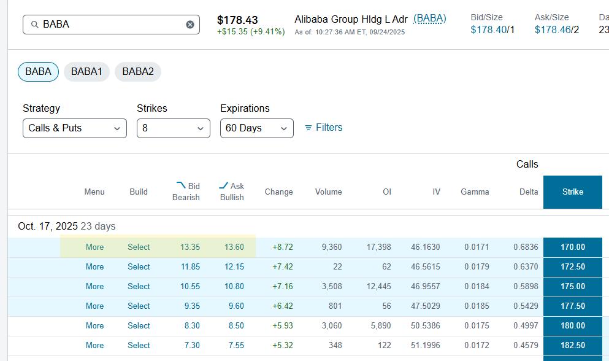Image resolution: width=609 pixels, height=361 pixels.
Task: Select the BABA chain tab
Action: tap(38, 72)
